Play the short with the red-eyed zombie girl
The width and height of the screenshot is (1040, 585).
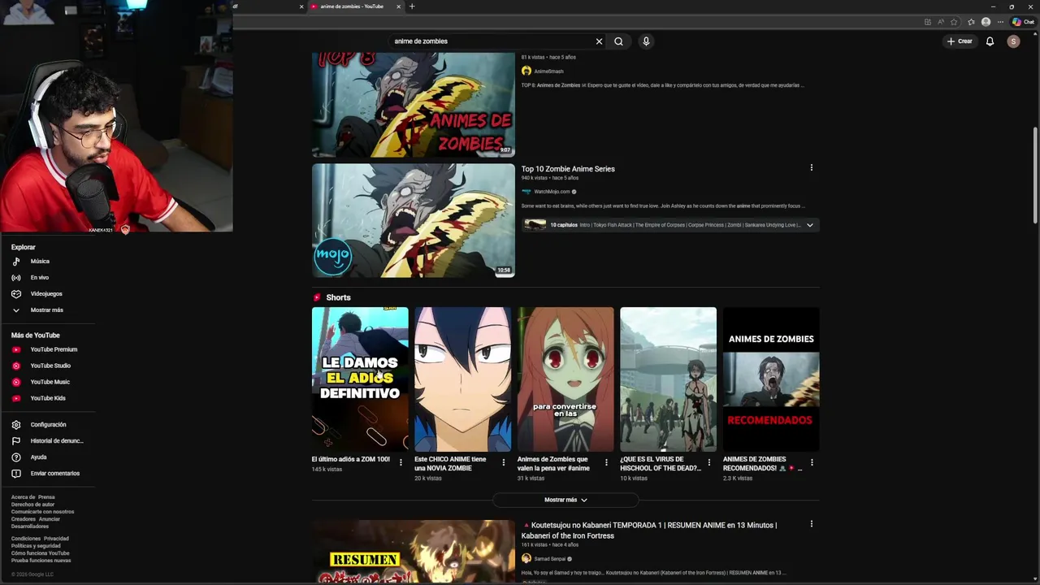[565, 379]
